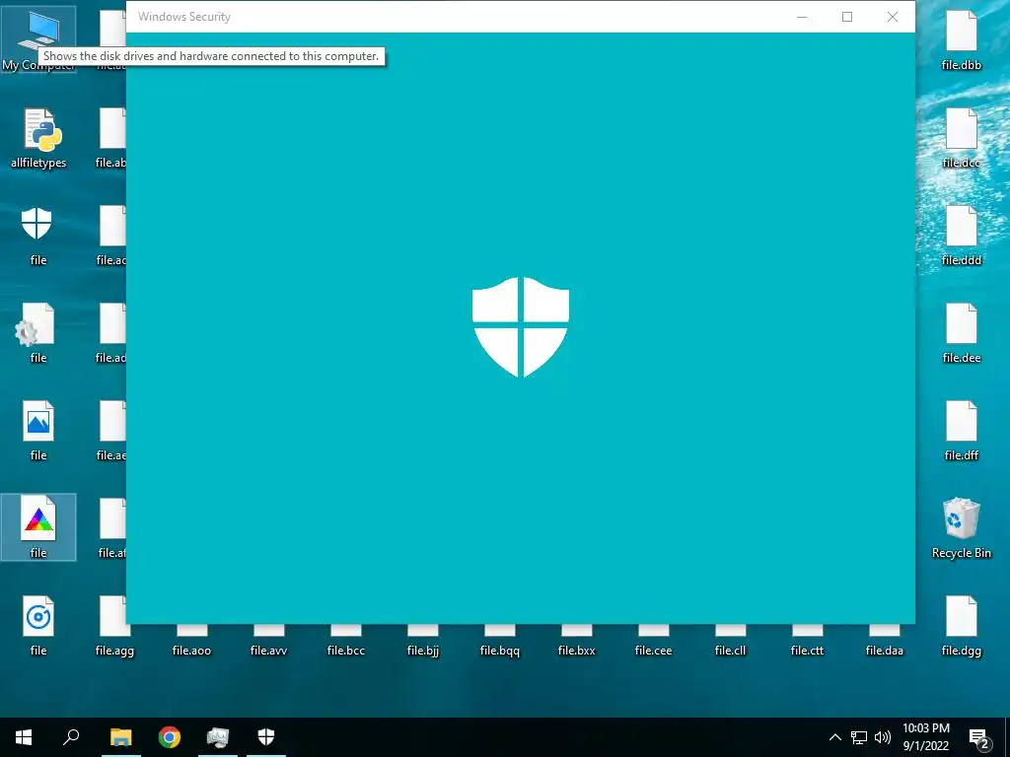Maximize the Windows Security window

847,17
